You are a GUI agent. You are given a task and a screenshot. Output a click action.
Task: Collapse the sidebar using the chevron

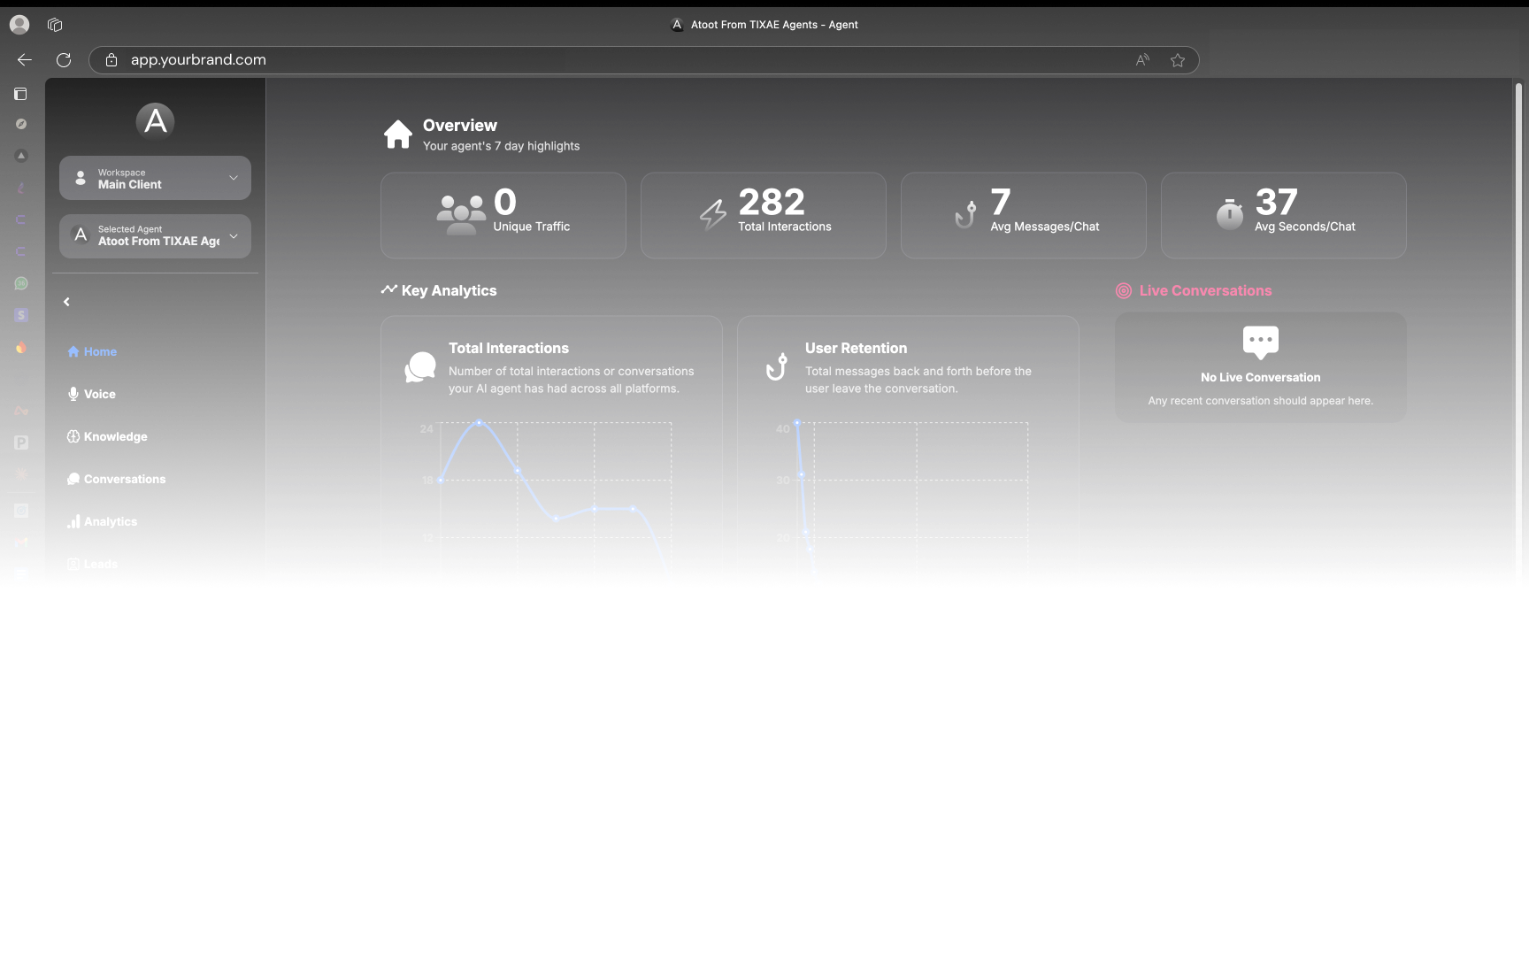[66, 301]
